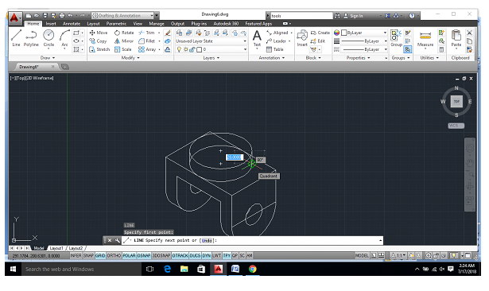Click the Undo arrow in quick access toolbar
The height and width of the screenshot is (291, 489).
point(71,15)
